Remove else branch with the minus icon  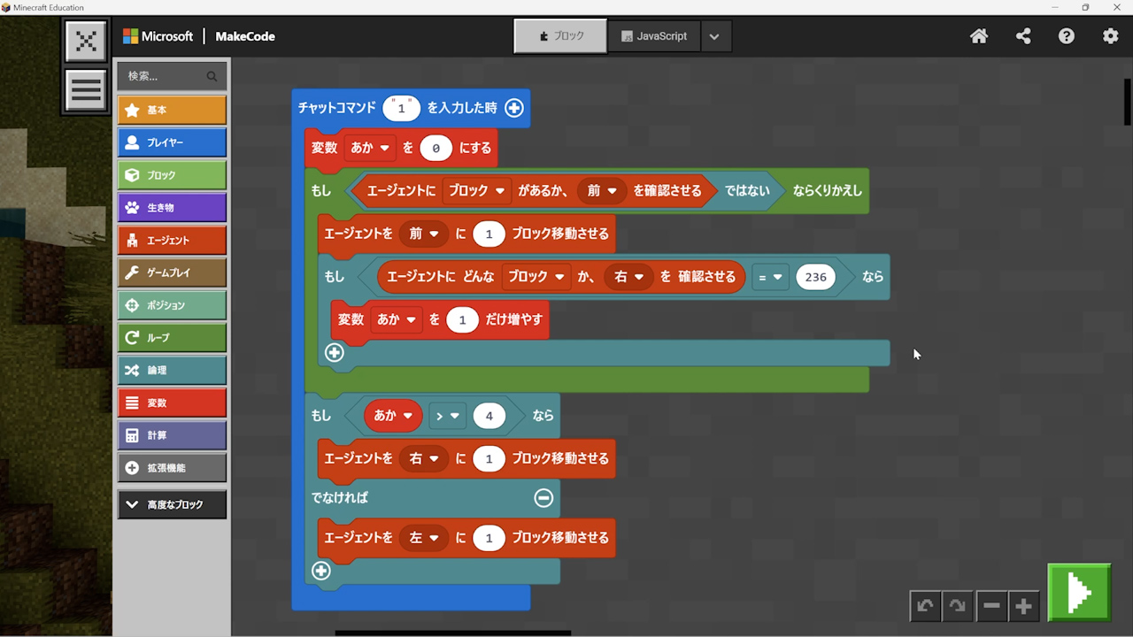coord(543,498)
